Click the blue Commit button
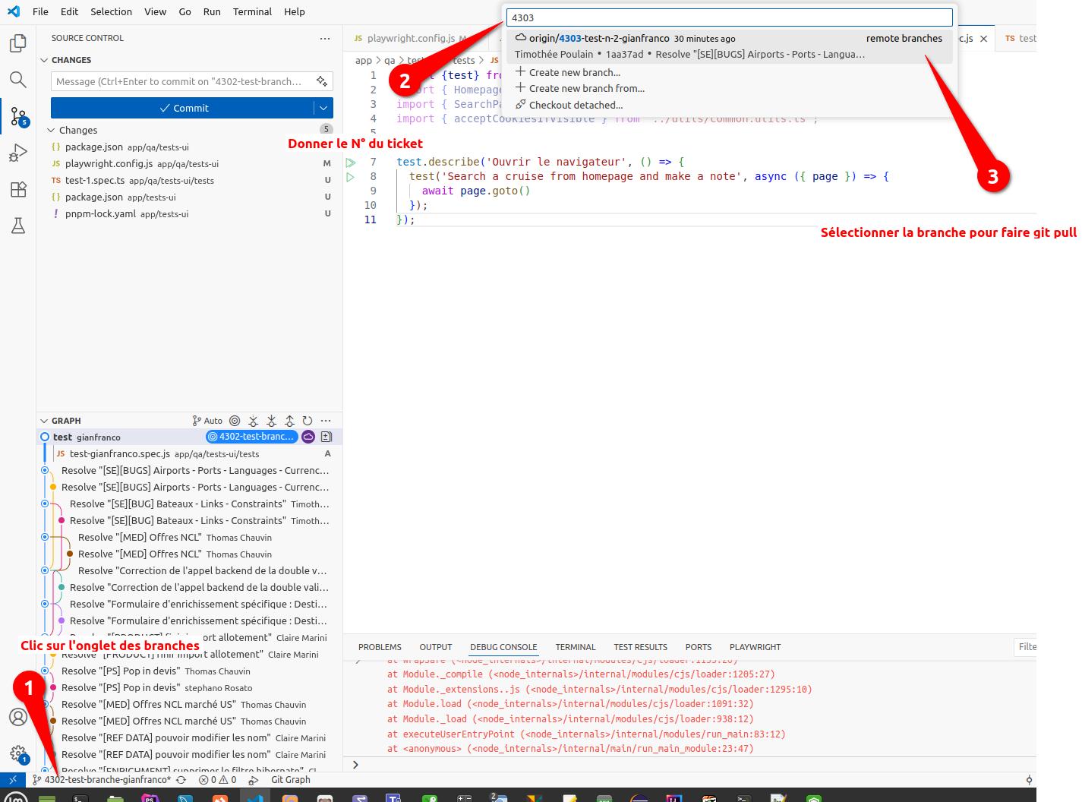Image resolution: width=1082 pixels, height=802 pixels. (183, 108)
